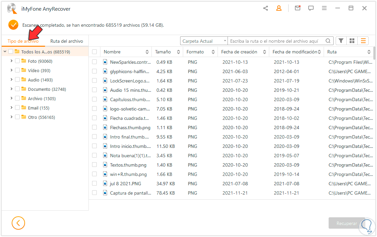
Task: Open the mail icon with notification
Action: pos(298,8)
